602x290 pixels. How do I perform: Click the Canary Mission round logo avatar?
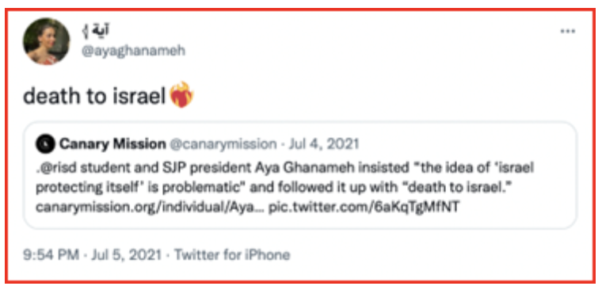[45, 144]
